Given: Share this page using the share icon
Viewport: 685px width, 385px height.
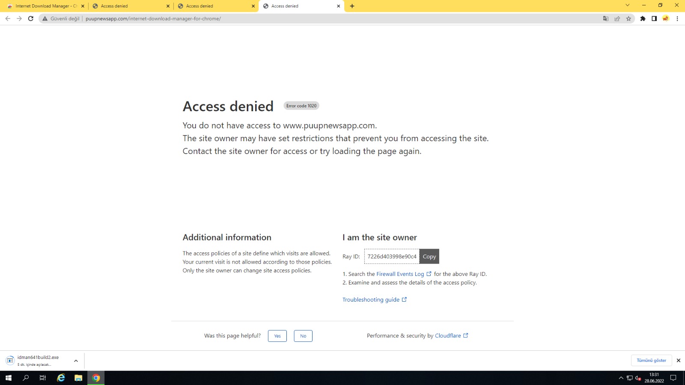Looking at the screenshot, I should (617, 18).
